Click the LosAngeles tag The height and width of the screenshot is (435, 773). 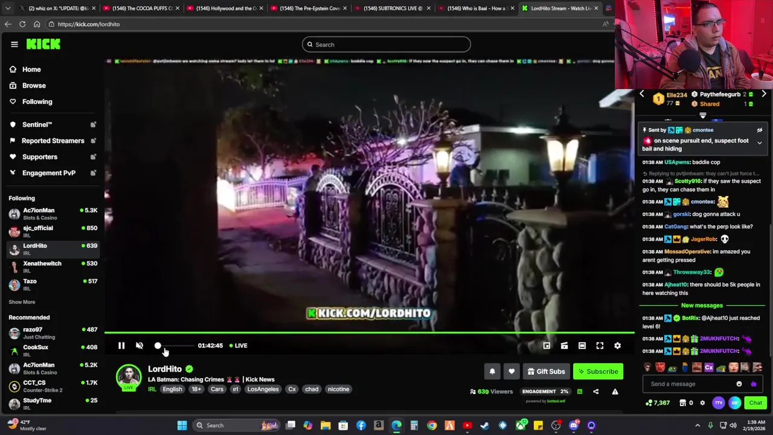click(263, 389)
